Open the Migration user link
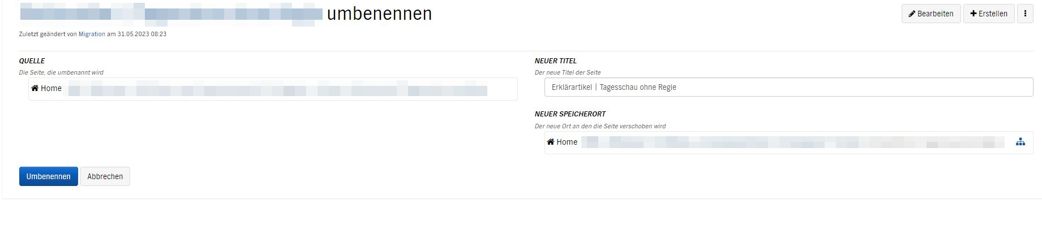The height and width of the screenshot is (247, 1042). click(92, 34)
